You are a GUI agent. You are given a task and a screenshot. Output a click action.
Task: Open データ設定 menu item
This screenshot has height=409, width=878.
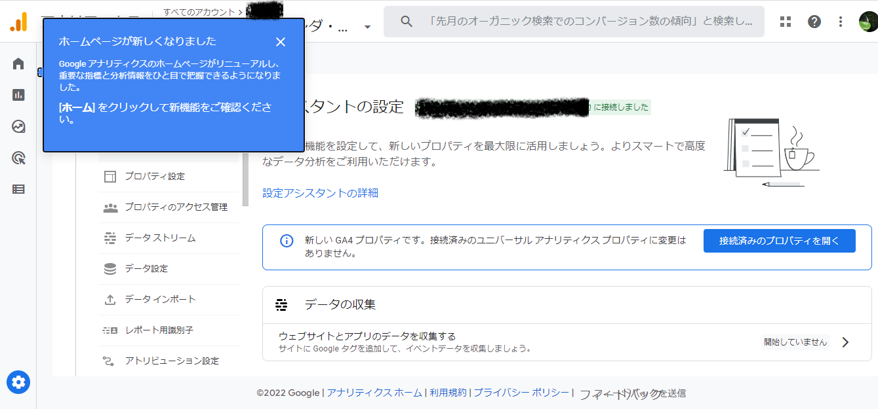pos(169,268)
